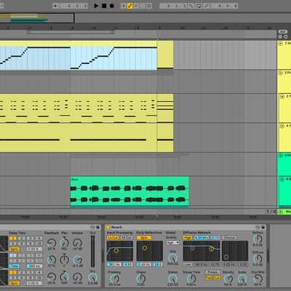This screenshot has width=291, height=291.
Task: Adjust the top row Feedback knob
Action: (52, 243)
